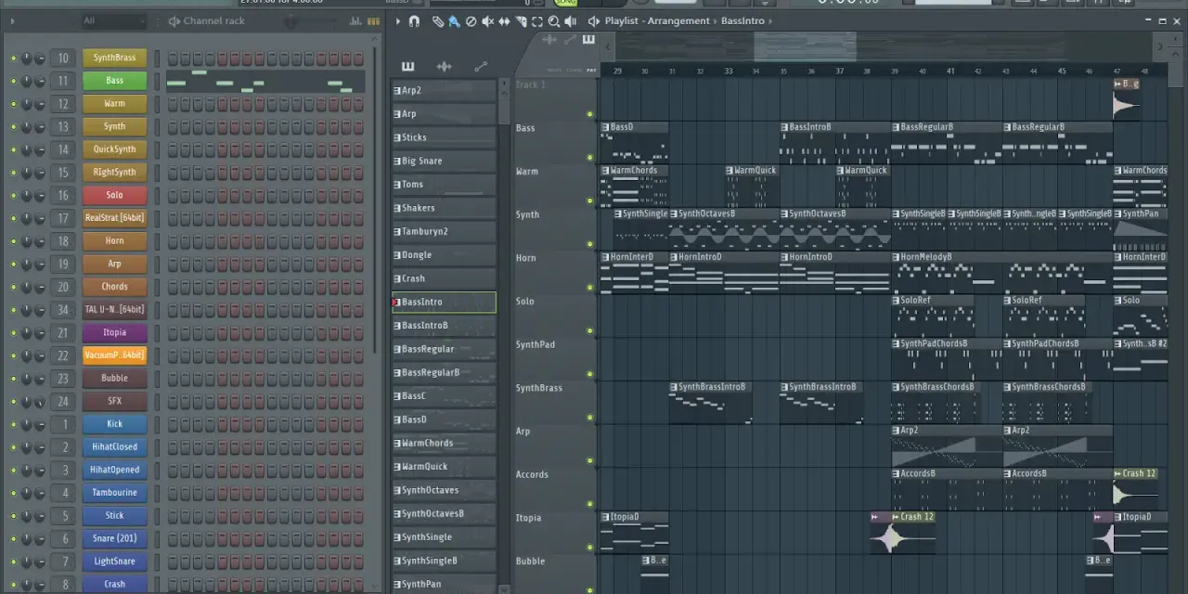Show audio clips in picker panel

[x=444, y=66]
